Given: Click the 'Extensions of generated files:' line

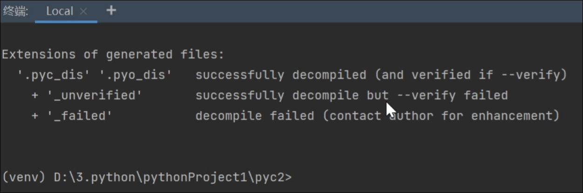Looking at the screenshot, I should click(113, 54).
